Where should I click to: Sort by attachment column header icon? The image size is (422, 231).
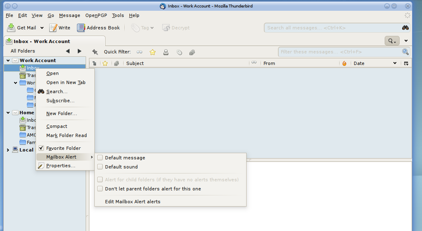pos(117,63)
